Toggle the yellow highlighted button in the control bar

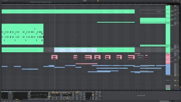tap(98, 1)
